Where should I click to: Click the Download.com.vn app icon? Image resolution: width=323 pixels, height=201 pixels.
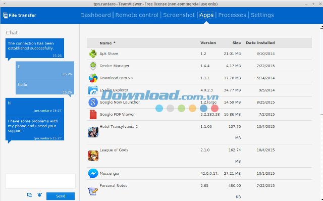[x=93, y=78]
